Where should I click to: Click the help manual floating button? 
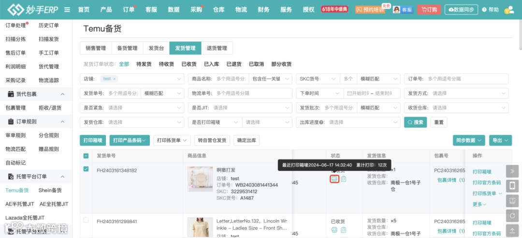click(512, 201)
